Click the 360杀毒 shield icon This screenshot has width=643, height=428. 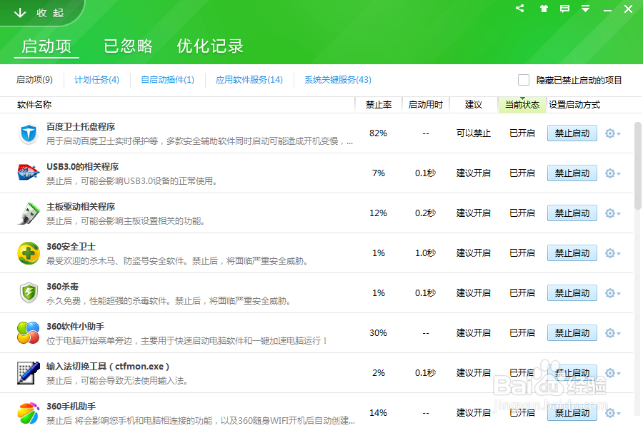[x=29, y=293]
